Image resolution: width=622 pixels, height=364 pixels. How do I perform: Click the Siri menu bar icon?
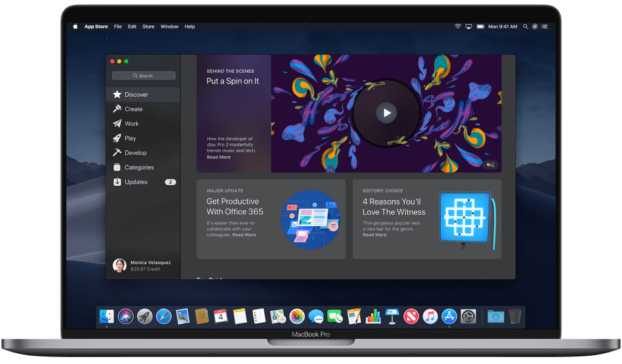tap(535, 27)
